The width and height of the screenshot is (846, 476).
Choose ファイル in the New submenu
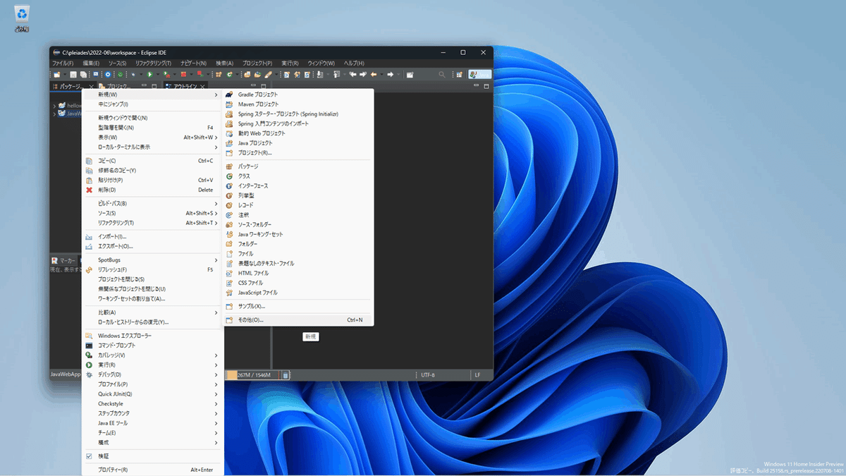click(x=298, y=254)
